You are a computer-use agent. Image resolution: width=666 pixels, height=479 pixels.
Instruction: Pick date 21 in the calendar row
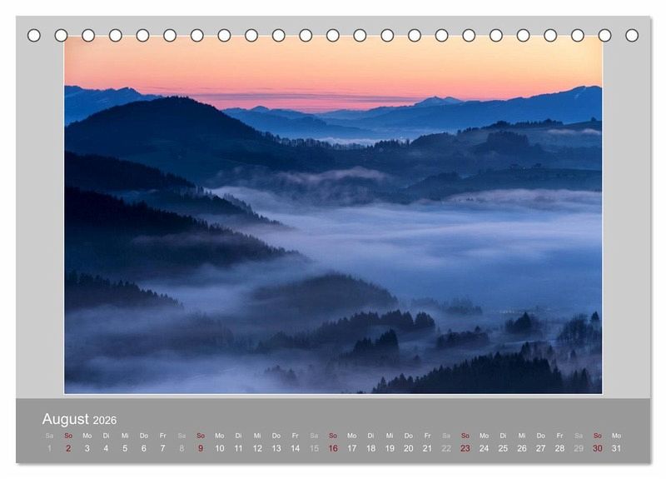(x=427, y=448)
